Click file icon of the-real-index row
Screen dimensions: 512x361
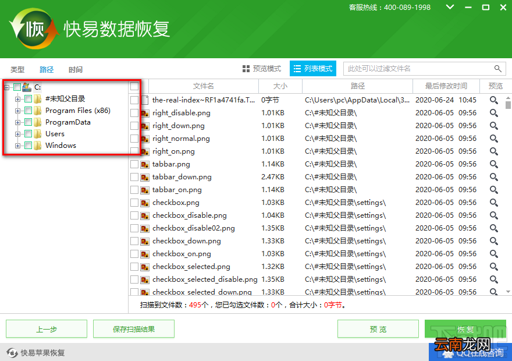(145, 100)
